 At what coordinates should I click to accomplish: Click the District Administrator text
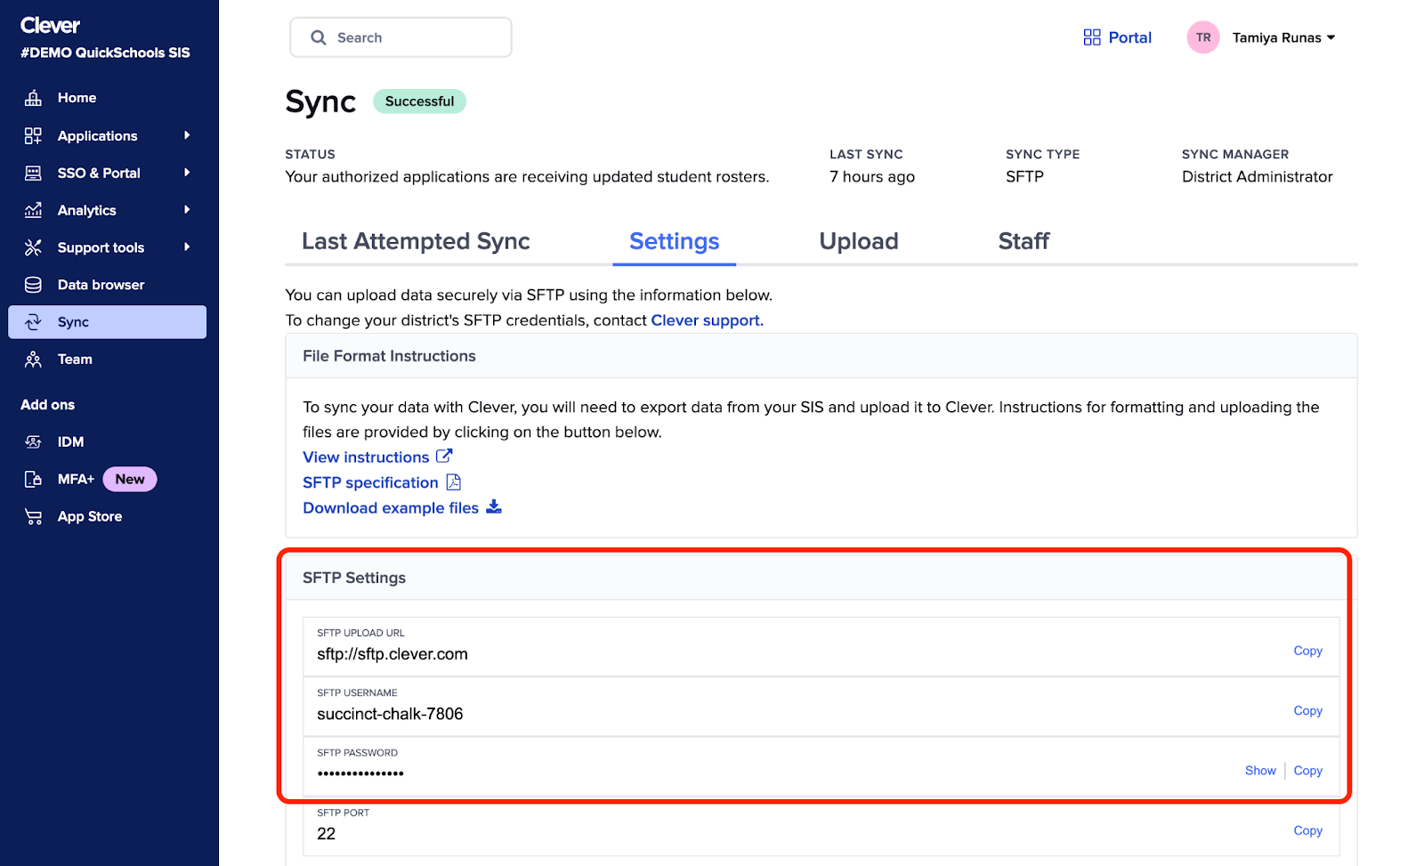(1257, 177)
